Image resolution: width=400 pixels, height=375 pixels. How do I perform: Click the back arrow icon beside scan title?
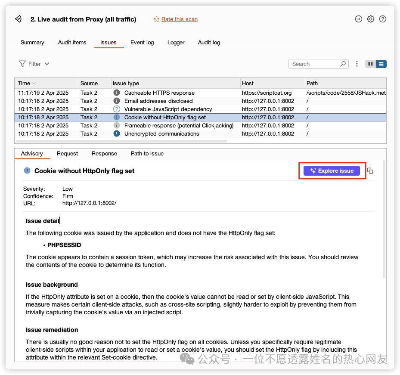click(x=18, y=19)
